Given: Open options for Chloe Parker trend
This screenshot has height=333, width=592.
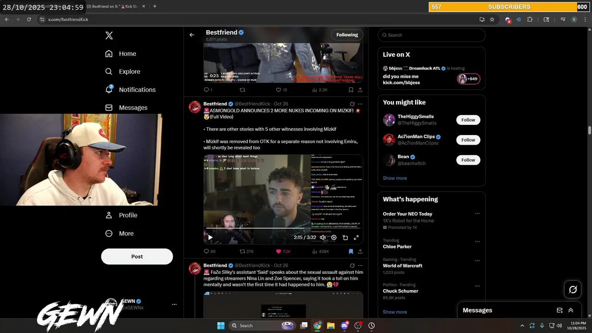Looking at the screenshot, I should [x=477, y=241].
